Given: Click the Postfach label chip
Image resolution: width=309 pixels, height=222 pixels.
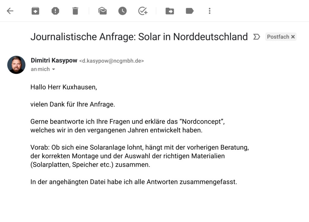Looking at the screenshot, I should pyautogui.click(x=278, y=37).
